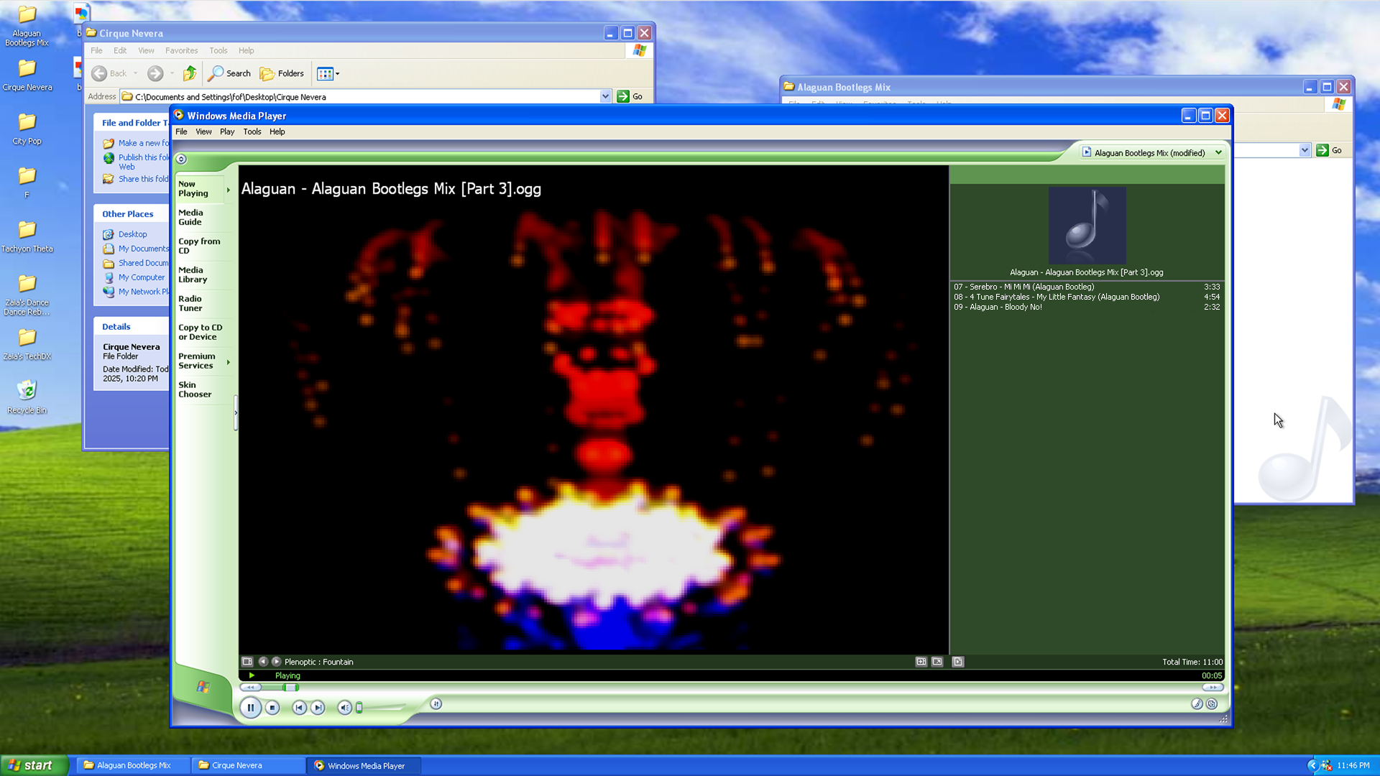1380x776 pixels.
Task: Switch to previous visualization
Action: click(x=263, y=662)
